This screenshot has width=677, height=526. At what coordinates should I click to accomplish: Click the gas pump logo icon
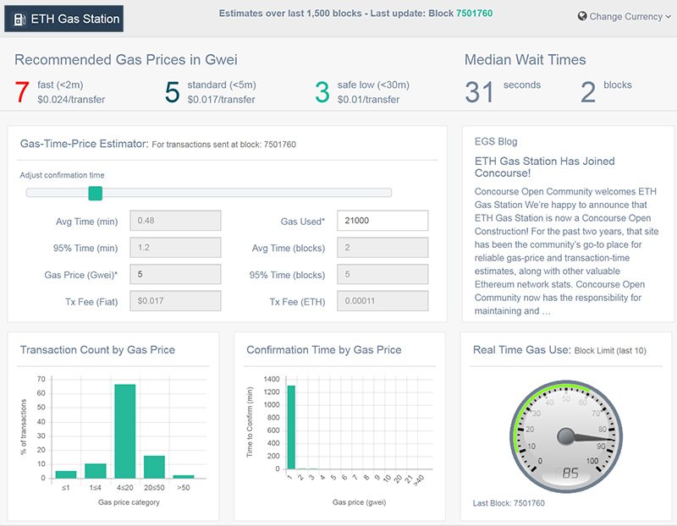19,19
